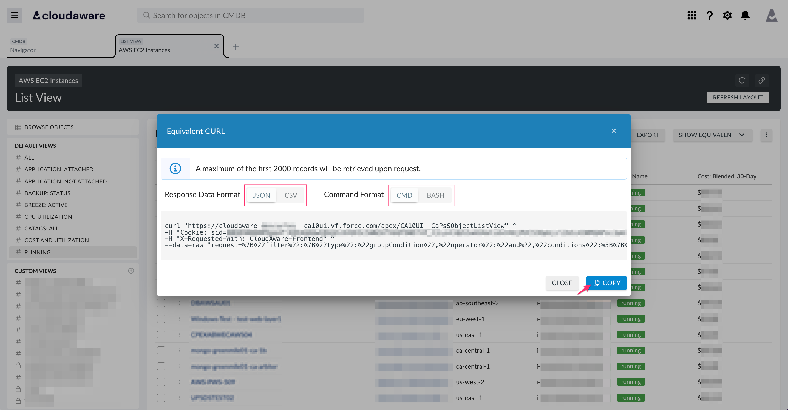Open the hamburger navigation menu
The image size is (788, 410).
coord(14,15)
